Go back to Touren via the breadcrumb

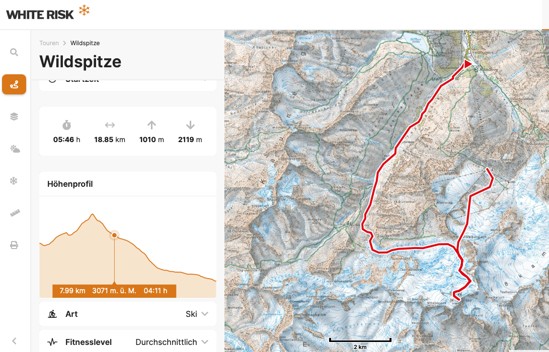(49, 43)
